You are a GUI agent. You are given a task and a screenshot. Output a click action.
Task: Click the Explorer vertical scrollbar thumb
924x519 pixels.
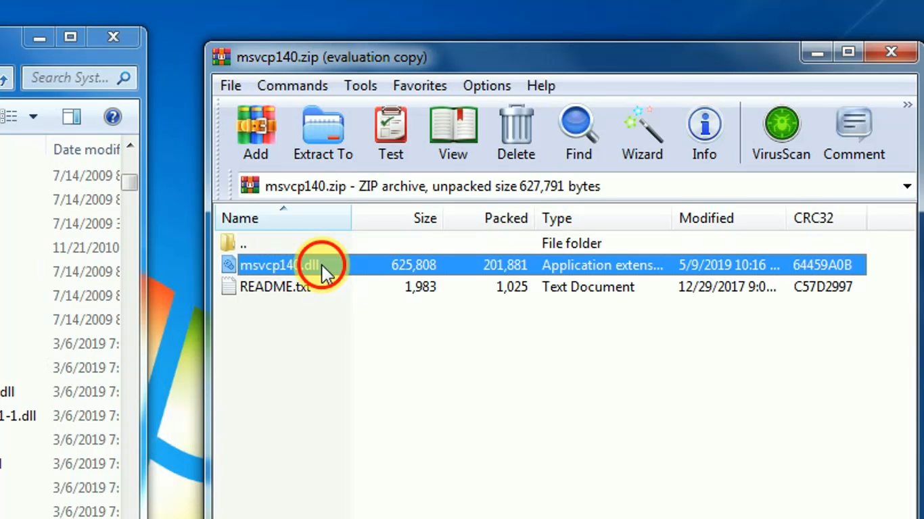(x=130, y=182)
